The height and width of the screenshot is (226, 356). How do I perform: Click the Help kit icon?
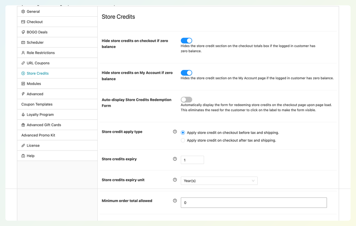pos(23,156)
